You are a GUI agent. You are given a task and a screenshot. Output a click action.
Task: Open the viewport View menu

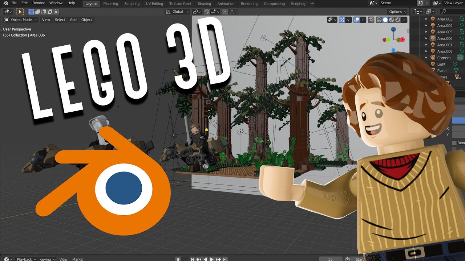(x=46, y=20)
